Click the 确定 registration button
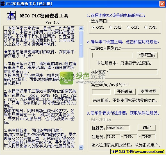 [147, 127]
